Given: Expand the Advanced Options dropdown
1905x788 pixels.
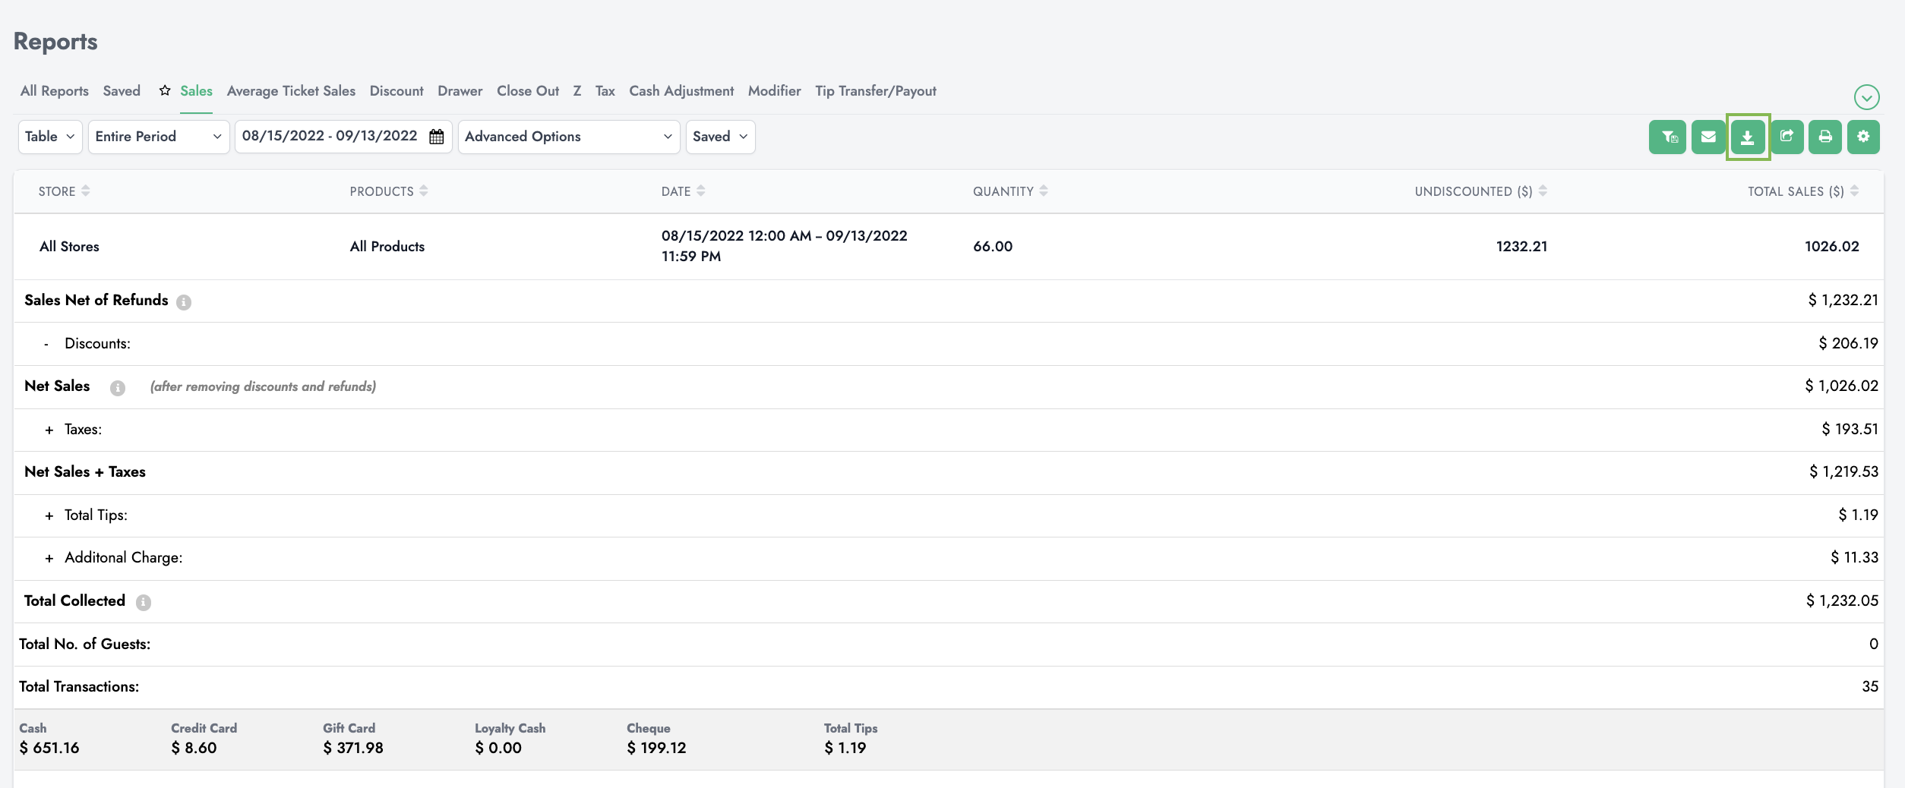Looking at the screenshot, I should pyautogui.click(x=568, y=137).
